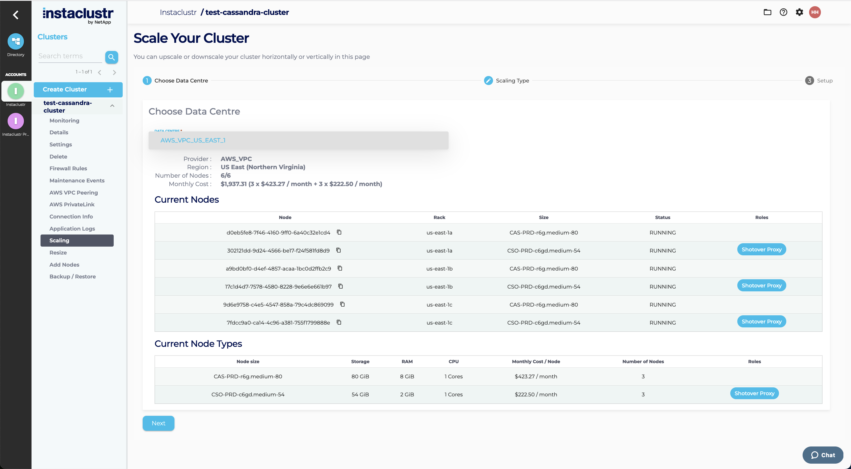Open the Directory icon
The height and width of the screenshot is (469, 851).
coord(15,42)
